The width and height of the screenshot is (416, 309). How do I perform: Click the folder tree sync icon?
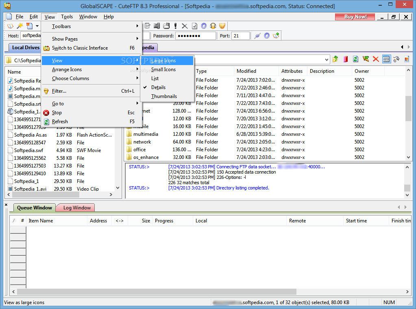(x=396, y=59)
